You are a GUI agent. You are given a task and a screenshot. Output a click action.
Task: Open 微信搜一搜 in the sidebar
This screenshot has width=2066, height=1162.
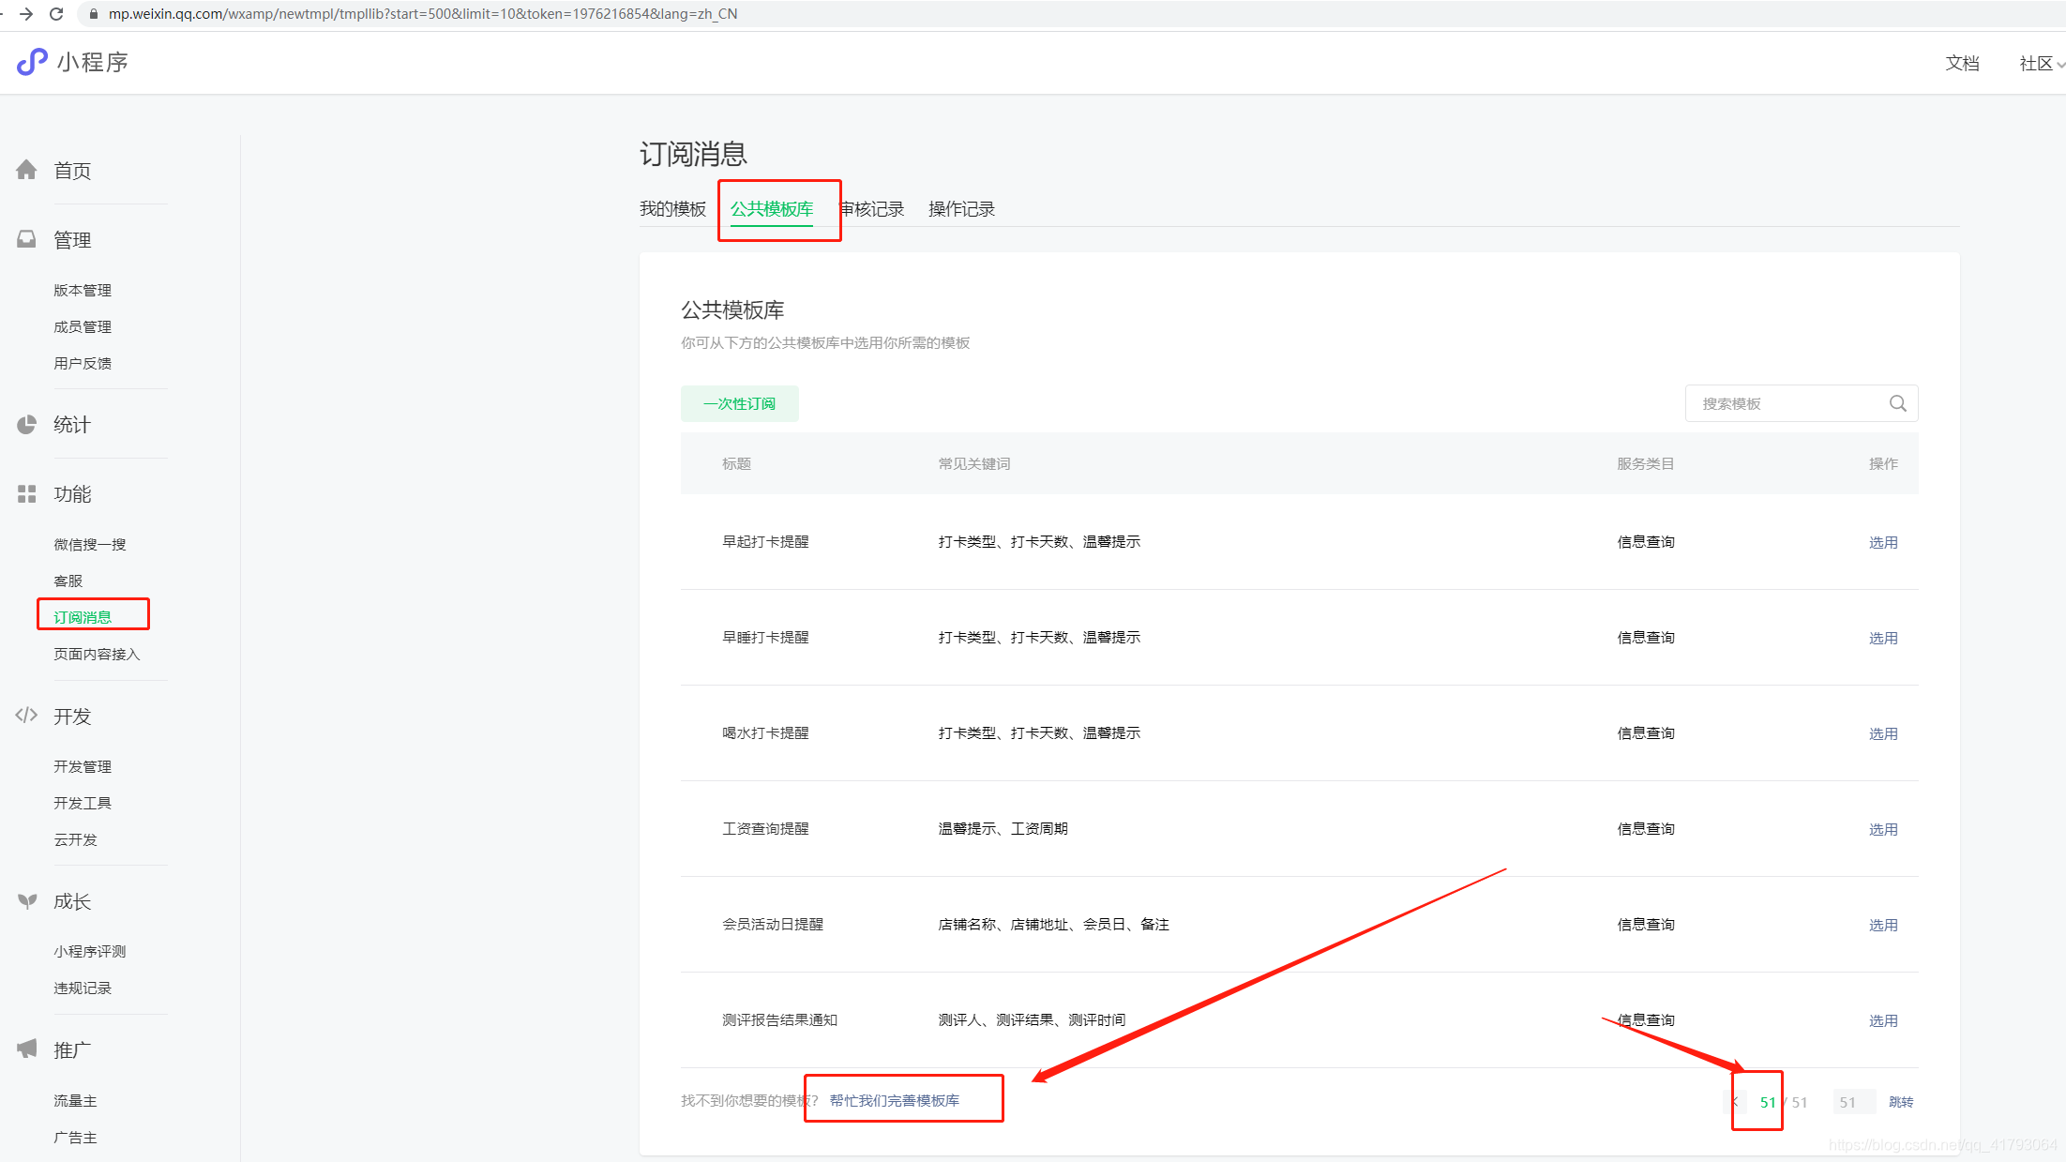(x=90, y=544)
